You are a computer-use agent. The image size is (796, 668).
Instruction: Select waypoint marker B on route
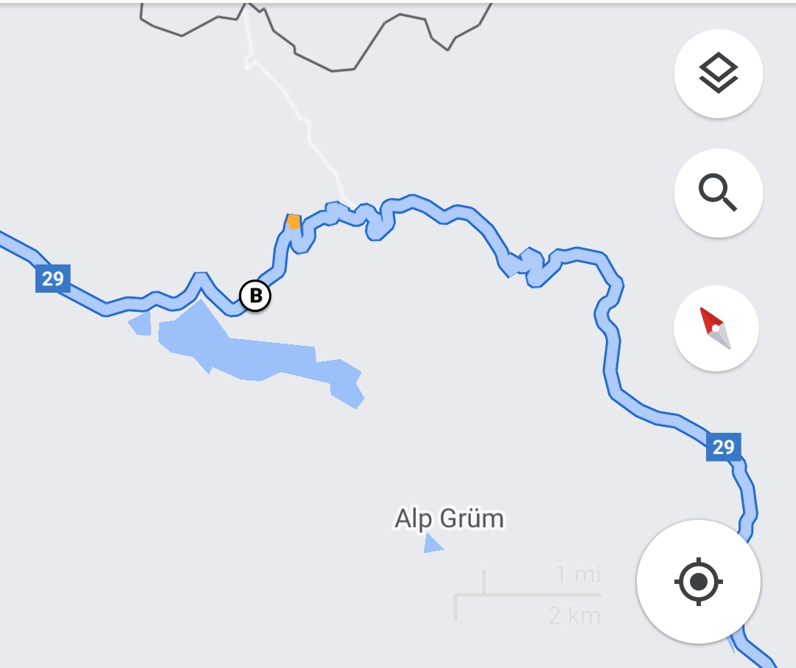(255, 296)
